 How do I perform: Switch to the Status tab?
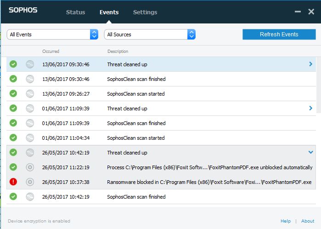pos(75,12)
